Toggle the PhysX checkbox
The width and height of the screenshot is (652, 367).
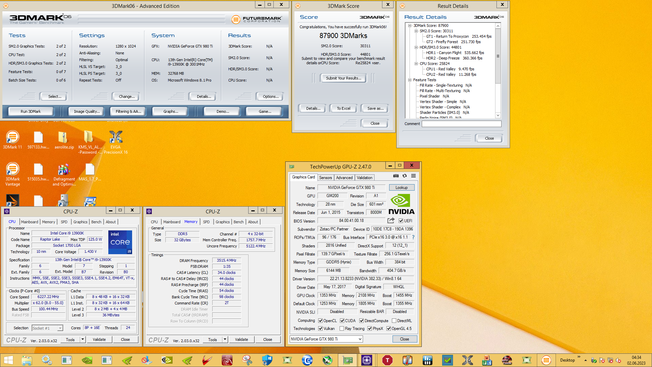coord(370,329)
